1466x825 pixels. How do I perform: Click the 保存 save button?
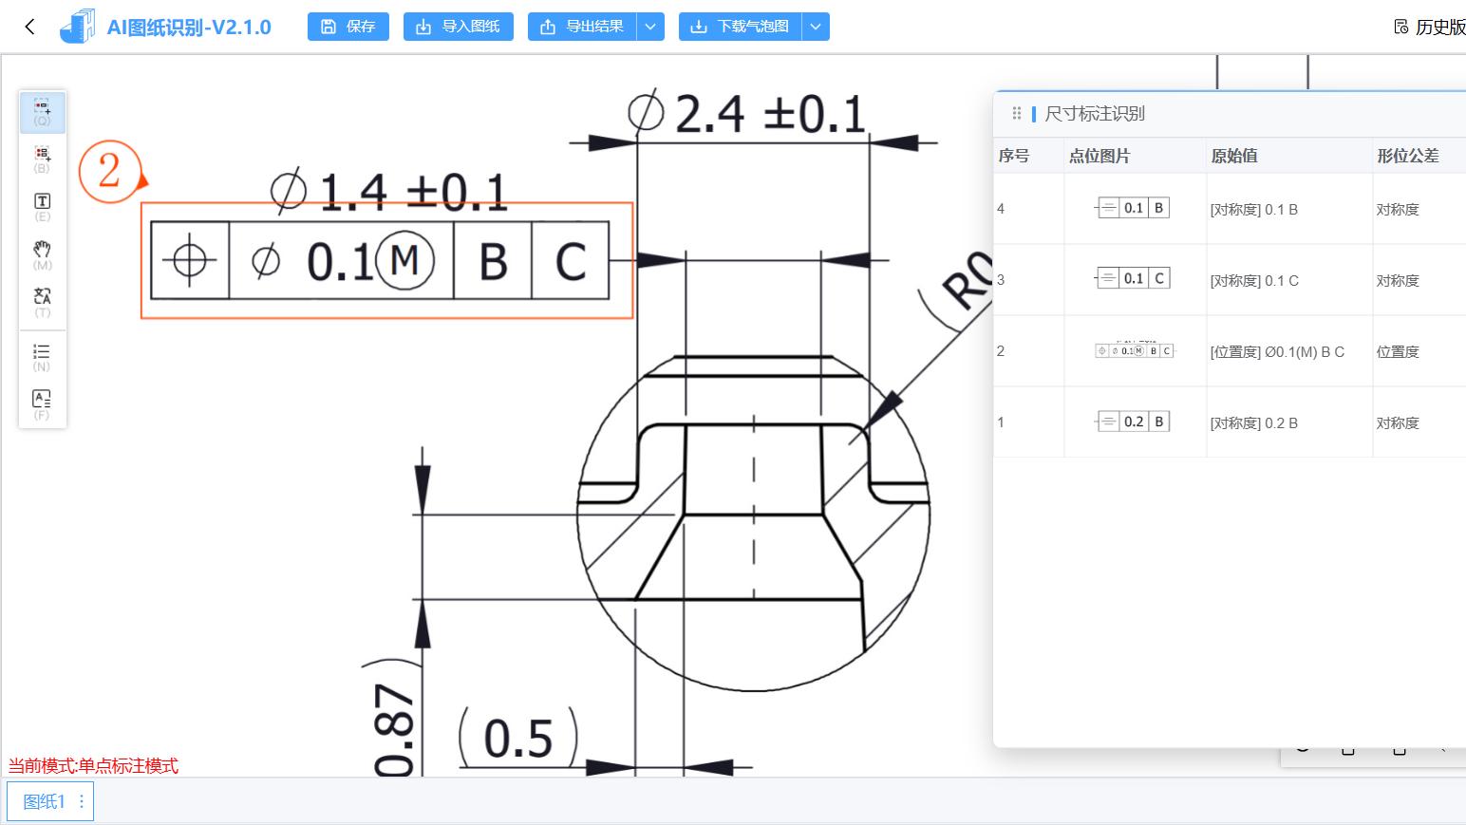(x=348, y=27)
